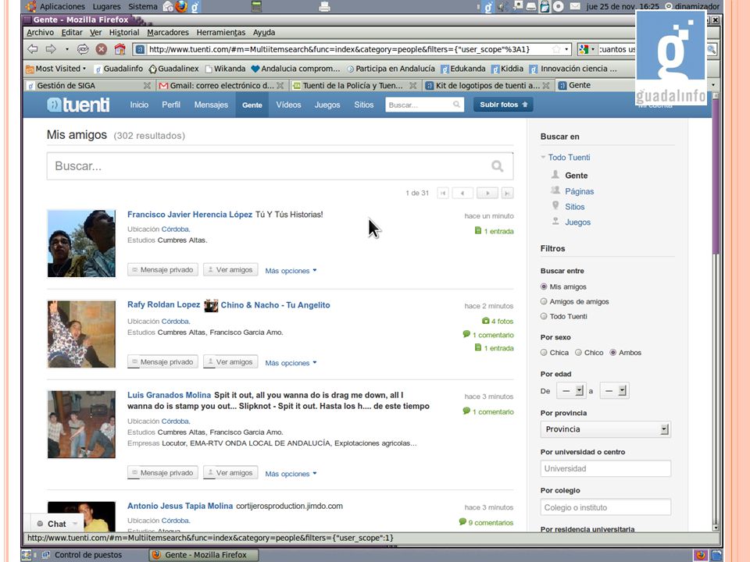
Task: Click the Tuenti logo
Action: click(78, 105)
